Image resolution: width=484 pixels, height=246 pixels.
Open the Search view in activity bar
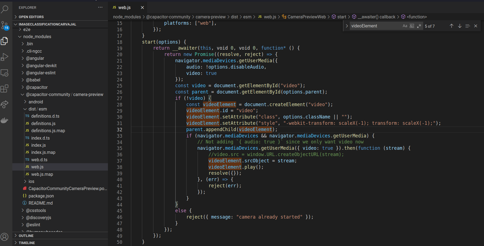5,9
